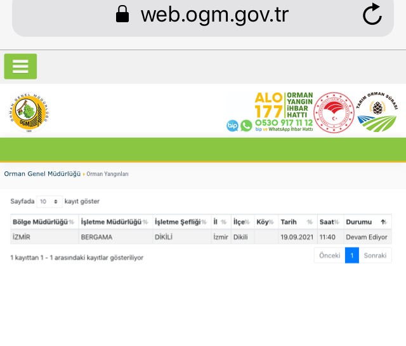Sort by İşletme Müdürlüğü column
The width and height of the screenshot is (406, 346).
(115, 222)
